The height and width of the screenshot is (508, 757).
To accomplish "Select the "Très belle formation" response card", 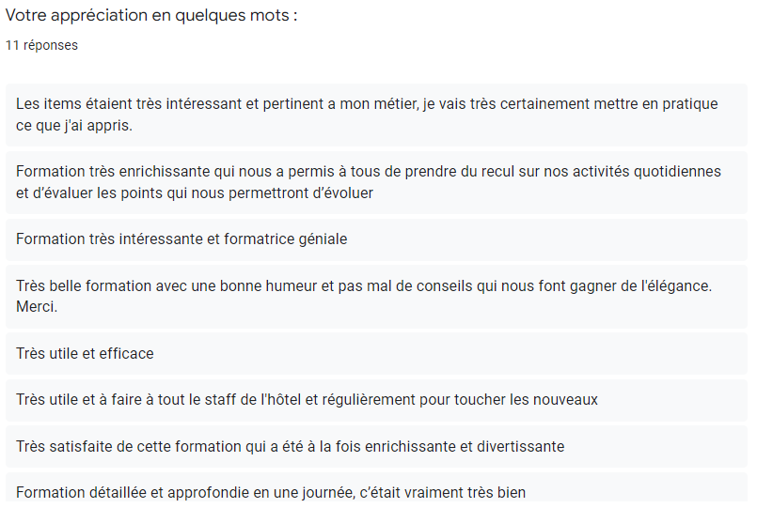I will 376,297.
